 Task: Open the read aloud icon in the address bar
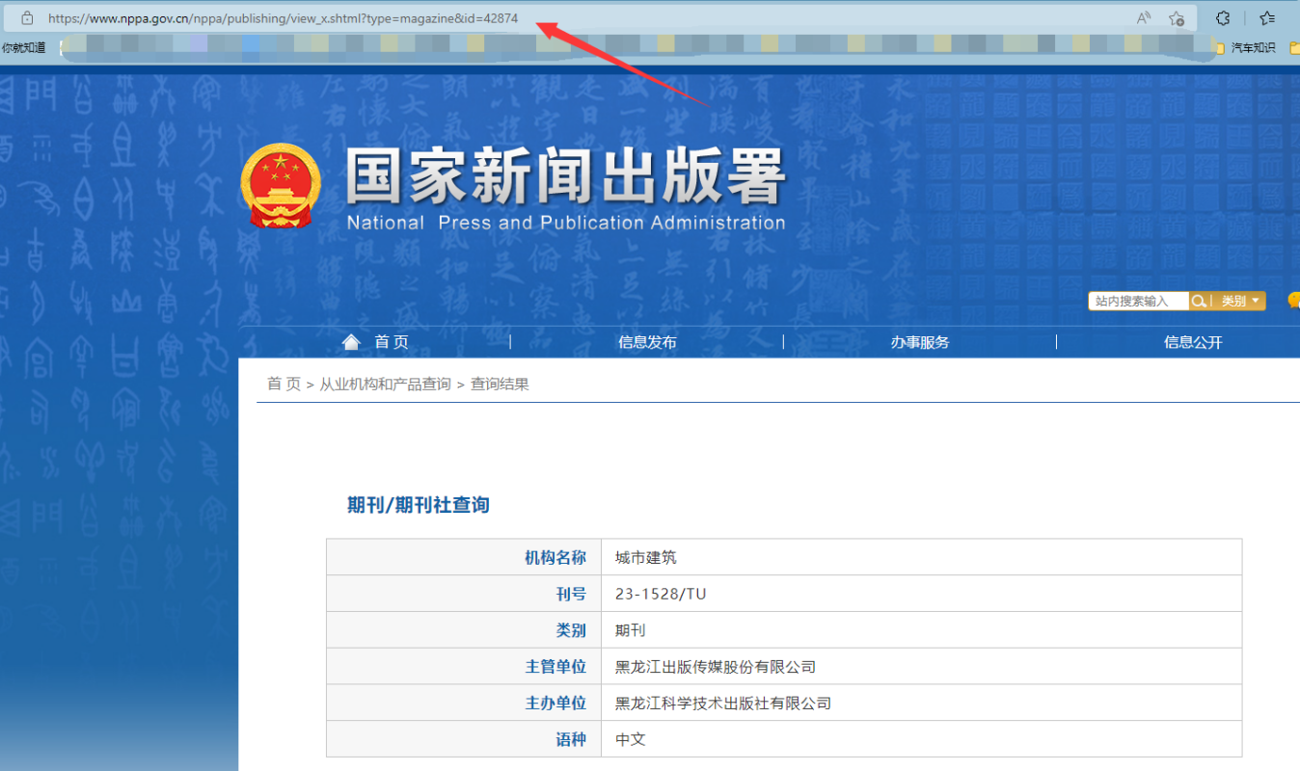(1144, 17)
